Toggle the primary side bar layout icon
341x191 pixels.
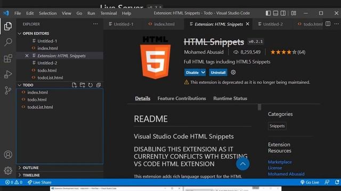click(x=268, y=13)
